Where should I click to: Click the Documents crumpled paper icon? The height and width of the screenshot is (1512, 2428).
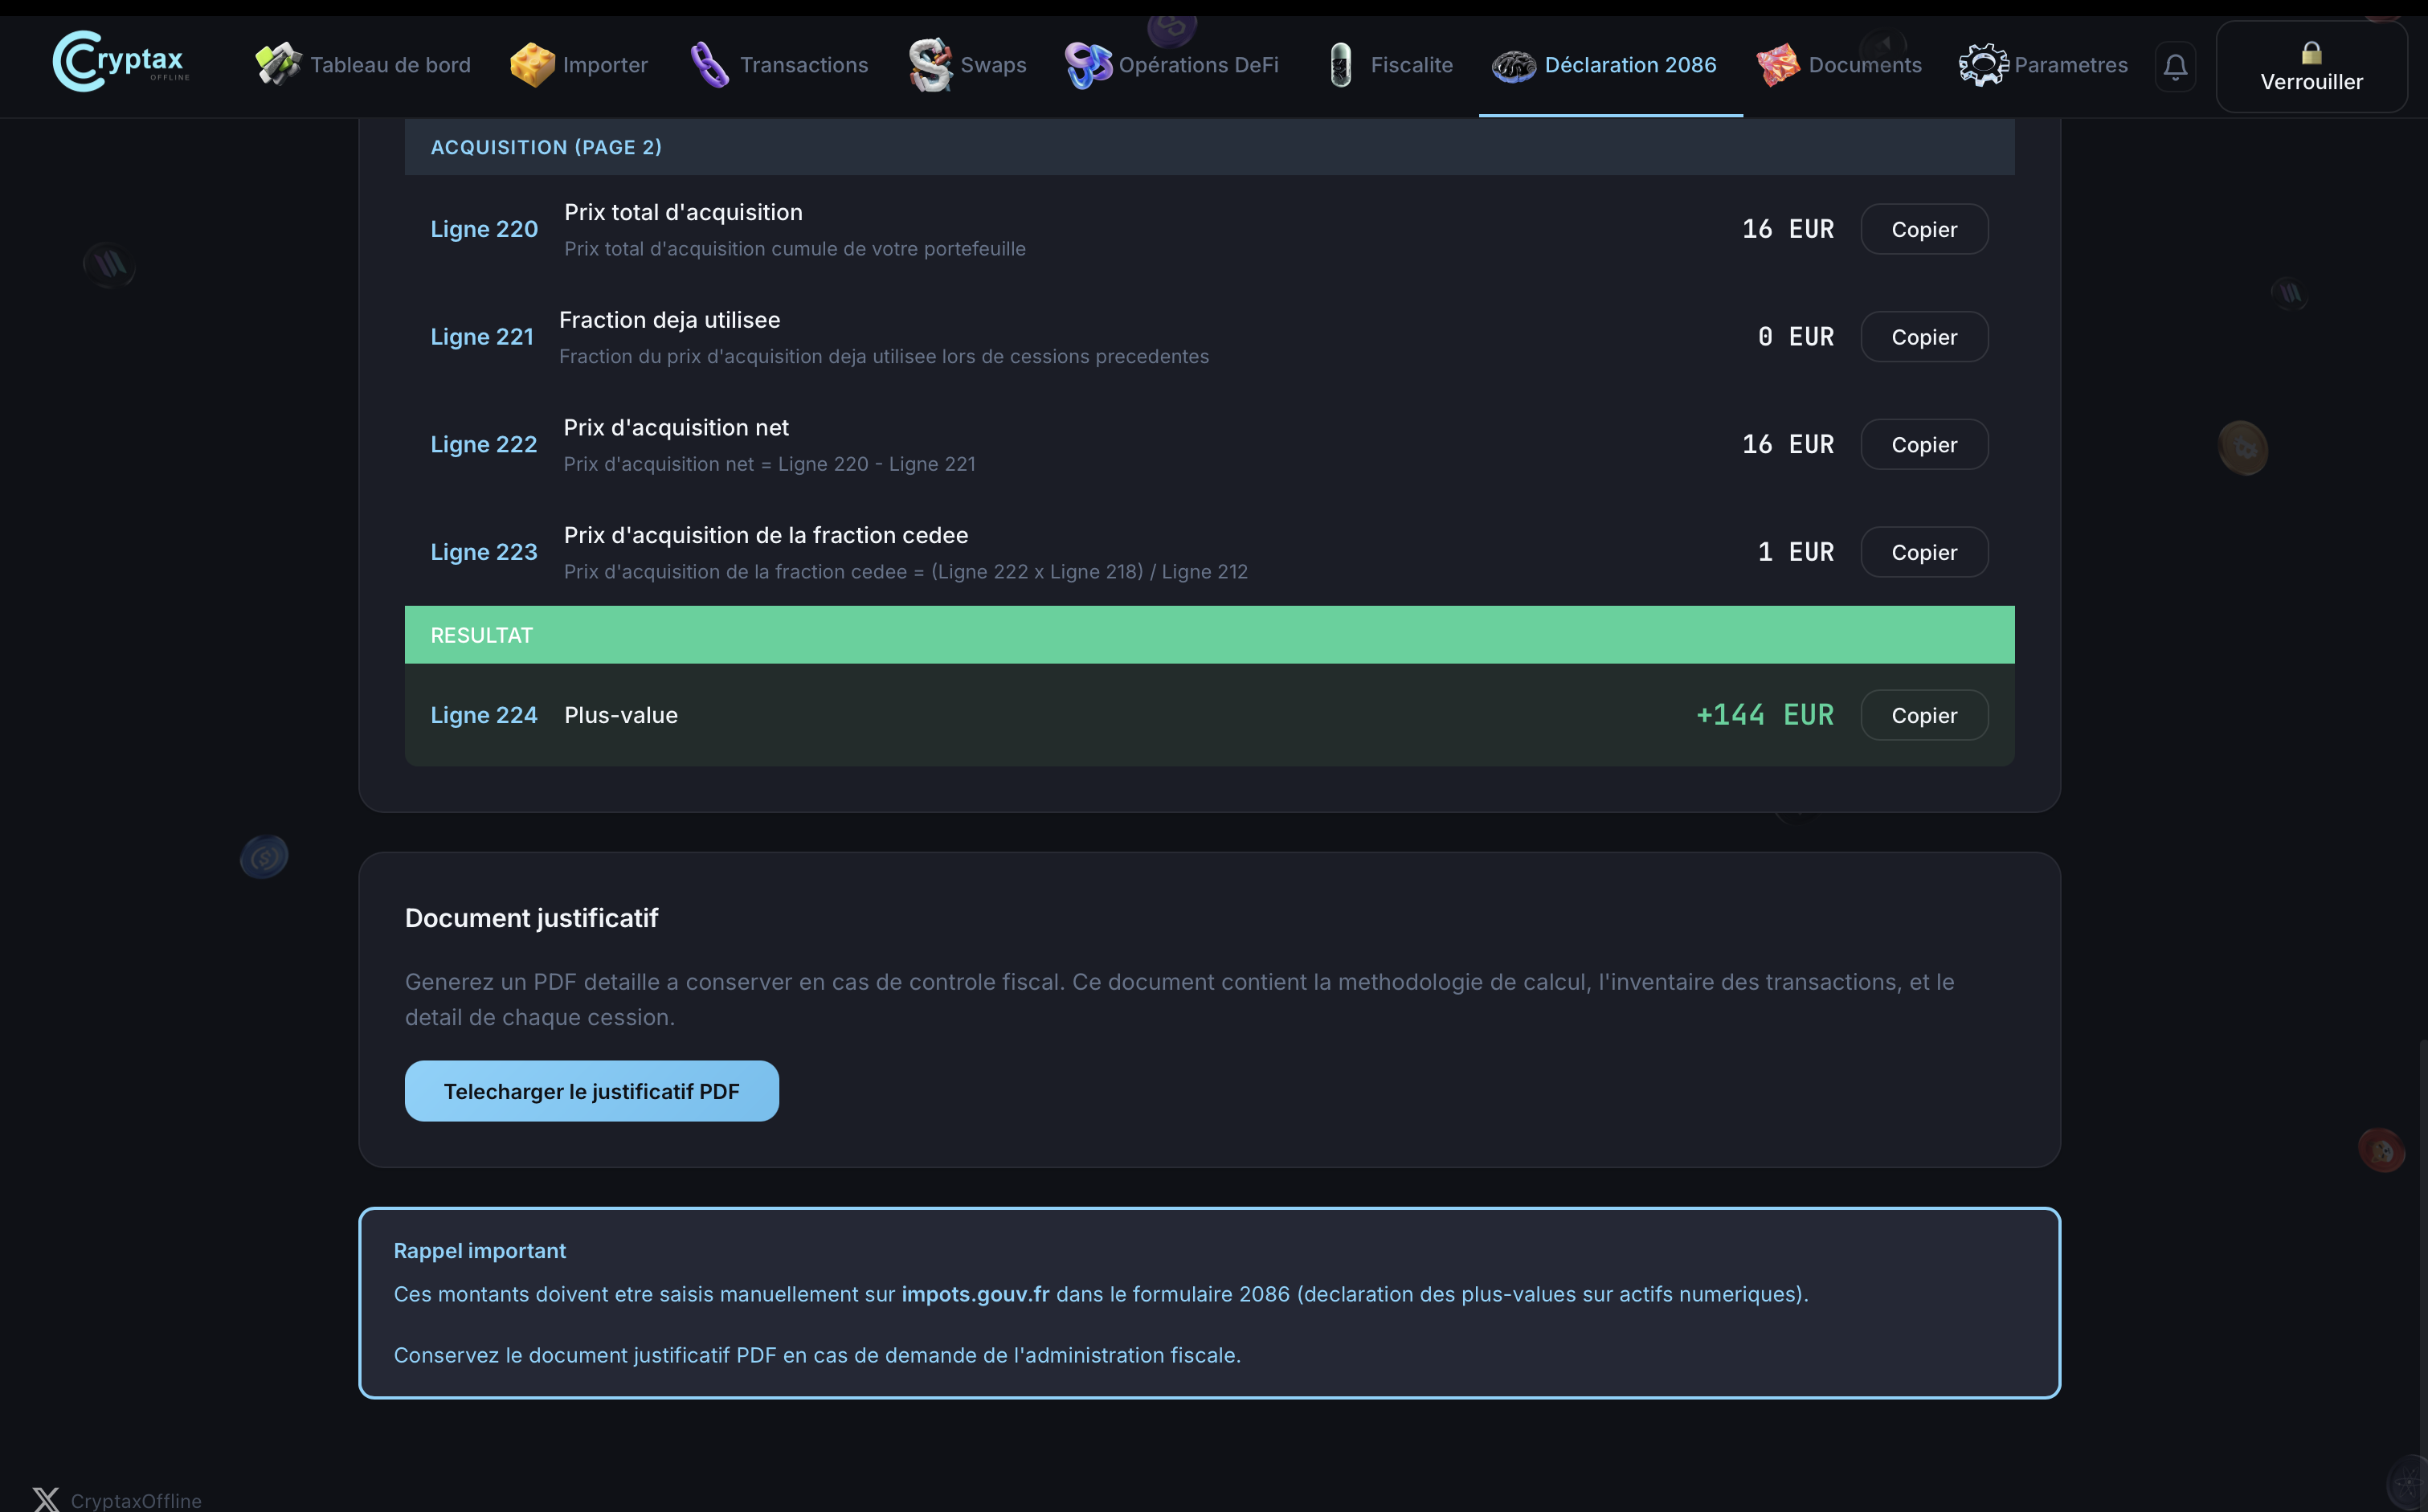(1778, 65)
